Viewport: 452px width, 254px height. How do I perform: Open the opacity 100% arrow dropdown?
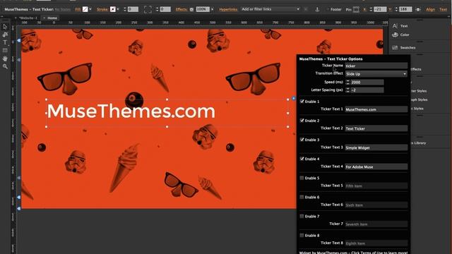pyautogui.click(x=213, y=9)
